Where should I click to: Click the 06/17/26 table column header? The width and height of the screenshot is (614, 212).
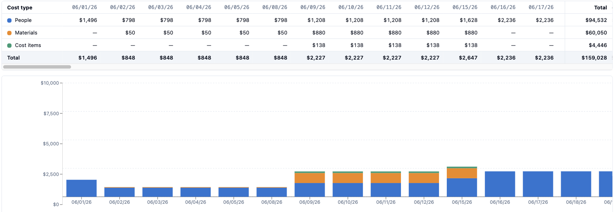(541, 7)
